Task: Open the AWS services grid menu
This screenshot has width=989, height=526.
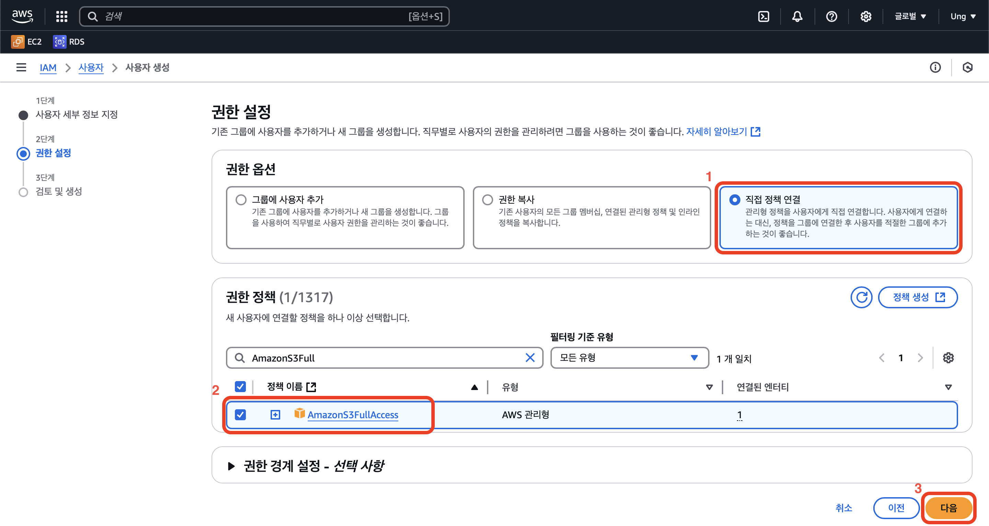Action: point(61,16)
